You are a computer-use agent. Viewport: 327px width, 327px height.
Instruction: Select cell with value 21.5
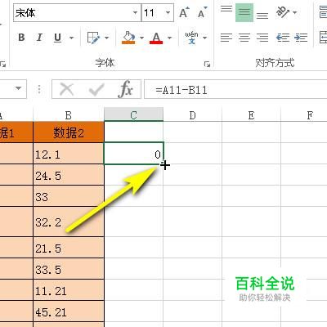coord(69,248)
